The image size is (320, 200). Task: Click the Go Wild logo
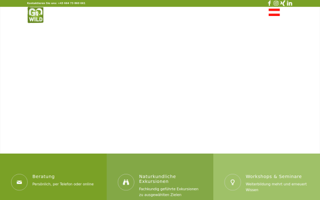[x=36, y=15]
